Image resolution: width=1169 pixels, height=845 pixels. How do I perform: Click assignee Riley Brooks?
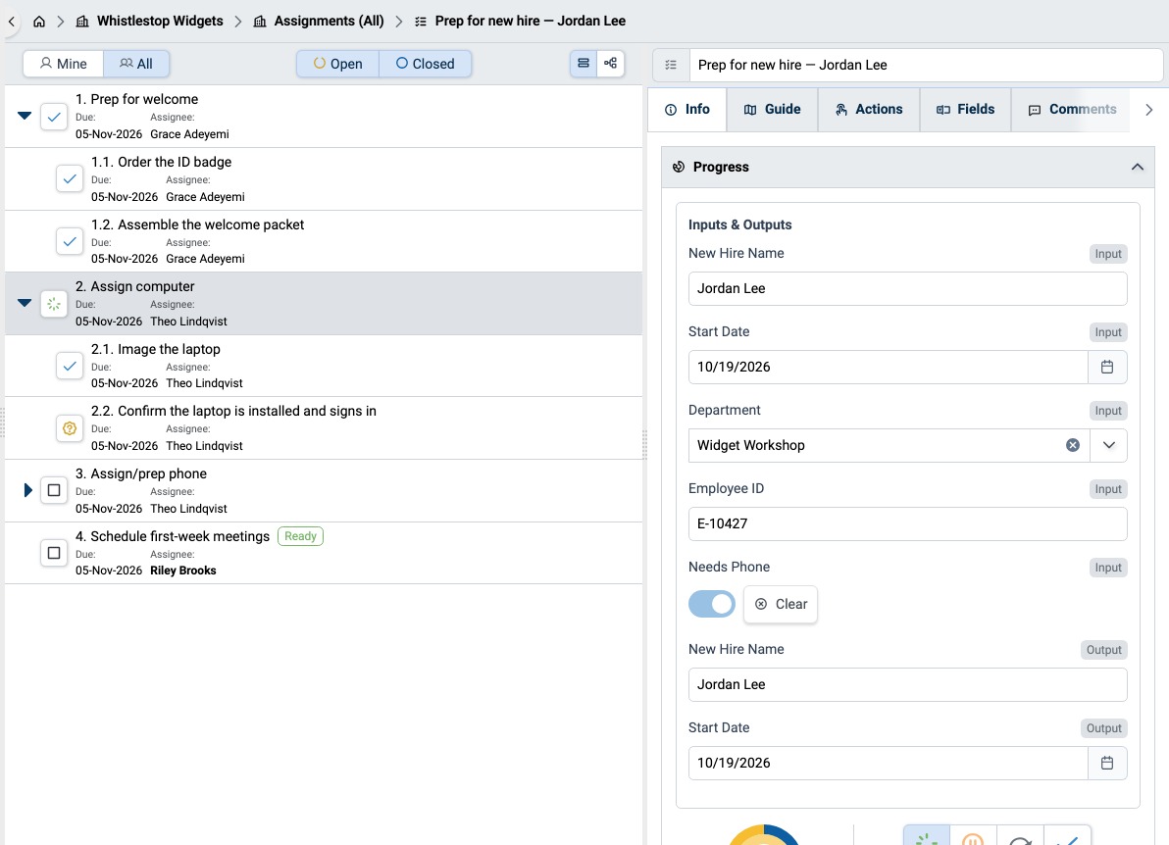[x=182, y=571]
